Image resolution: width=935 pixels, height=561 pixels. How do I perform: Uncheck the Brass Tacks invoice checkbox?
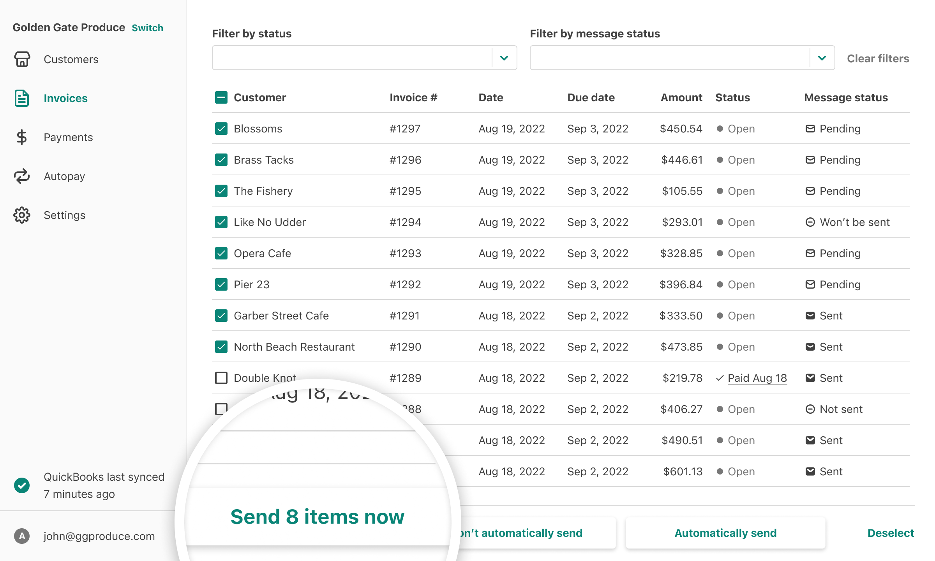coord(221,160)
